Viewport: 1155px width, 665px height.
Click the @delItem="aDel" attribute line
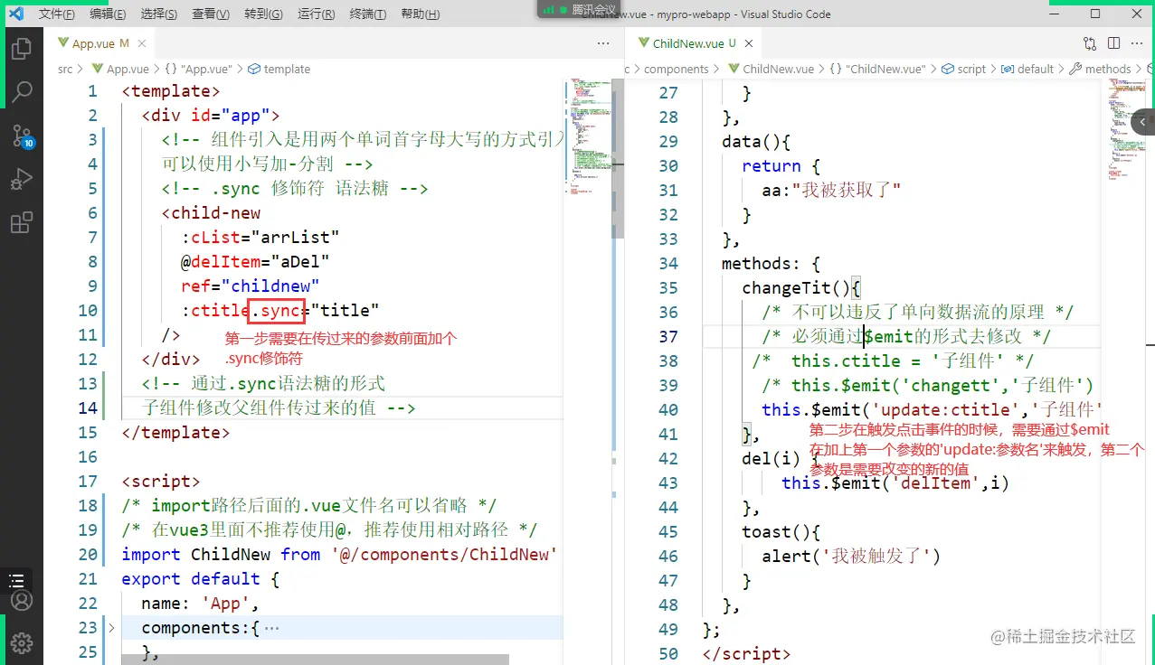pyautogui.click(x=255, y=261)
